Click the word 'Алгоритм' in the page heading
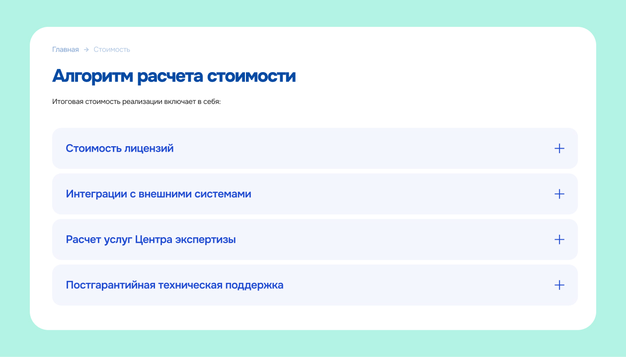626x357 pixels. click(x=92, y=76)
